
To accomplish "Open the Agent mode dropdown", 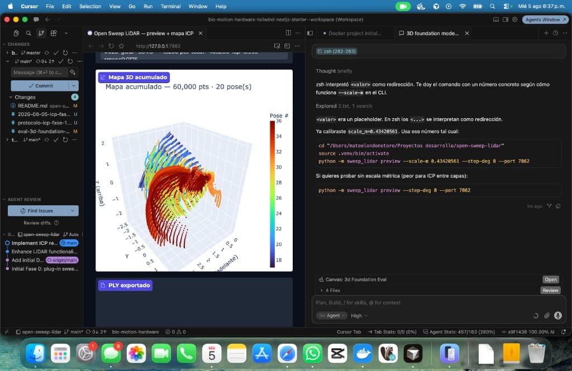I will pyautogui.click(x=332, y=316).
